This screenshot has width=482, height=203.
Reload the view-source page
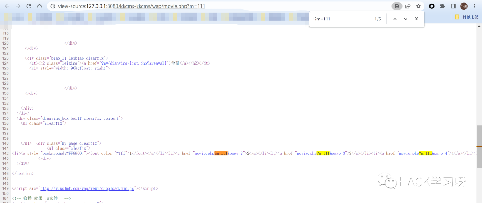pyautogui.click(x=29, y=7)
